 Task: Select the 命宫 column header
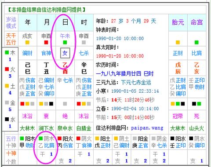(x=196, y=22)
